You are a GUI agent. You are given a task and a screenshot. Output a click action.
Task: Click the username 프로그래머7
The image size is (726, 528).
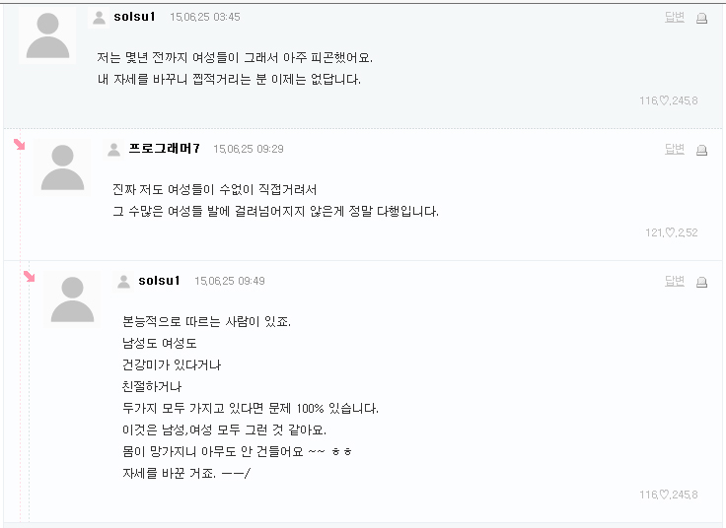click(165, 149)
